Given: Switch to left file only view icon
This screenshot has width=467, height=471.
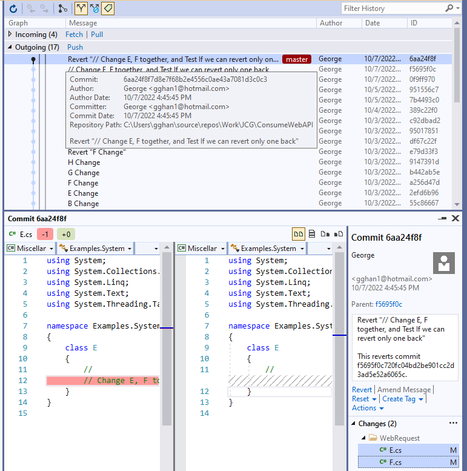Looking at the screenshot, I should click(325, 233).
